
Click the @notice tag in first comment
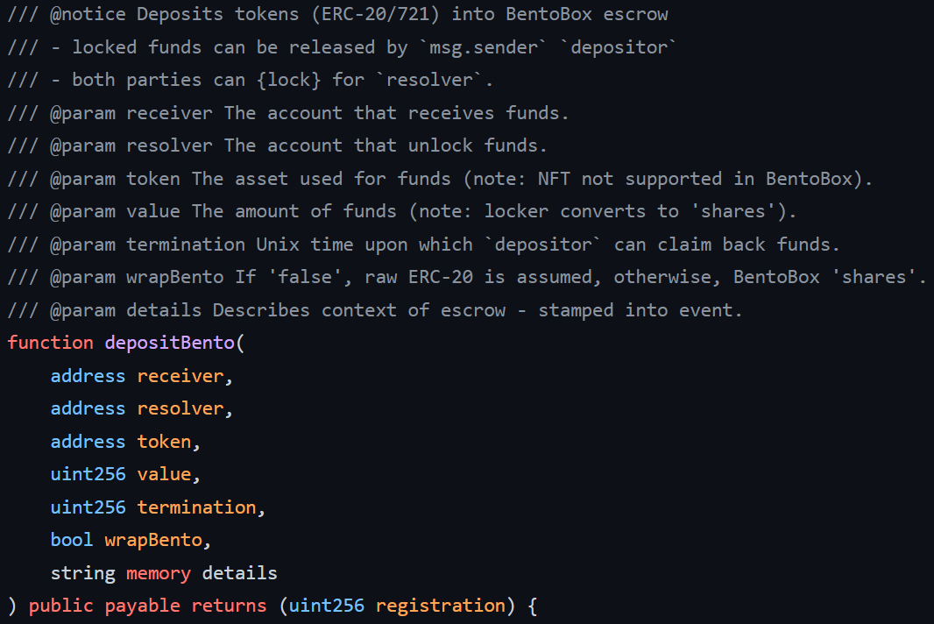coord(88,14)
